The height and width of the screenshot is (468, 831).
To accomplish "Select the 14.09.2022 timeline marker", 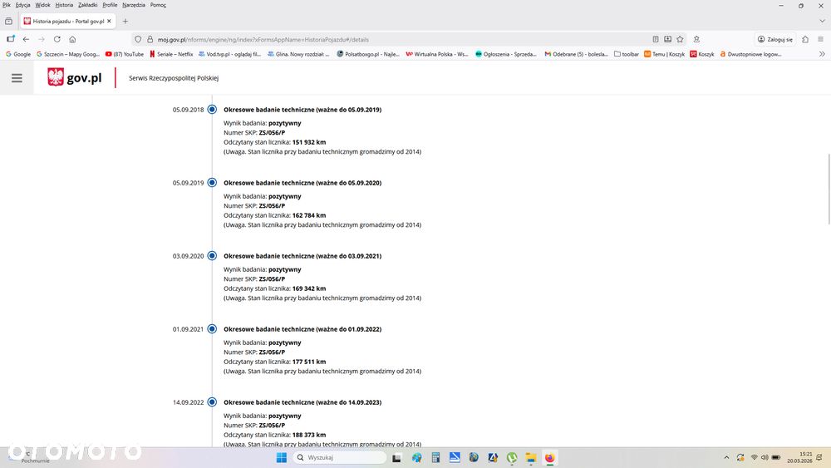I will point(212,401).
